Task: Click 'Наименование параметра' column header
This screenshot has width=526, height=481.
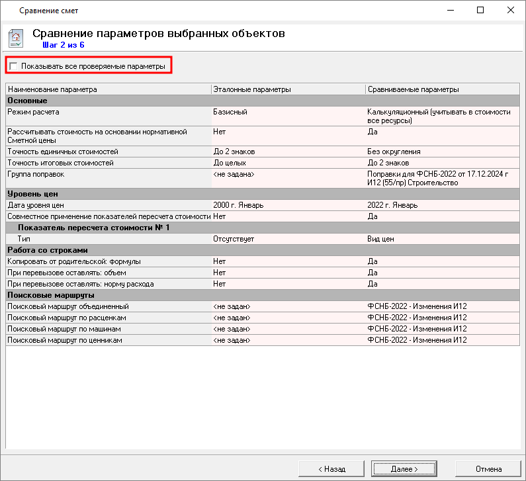Action: [x=52, y=89]
